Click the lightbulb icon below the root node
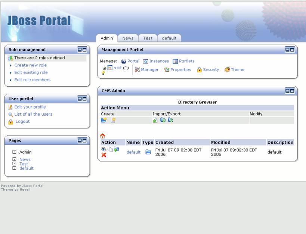Screen dimensions: 306x234 tap(103, 73)
